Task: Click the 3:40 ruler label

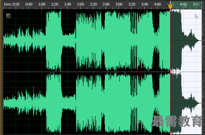Action: coord(145,4)
